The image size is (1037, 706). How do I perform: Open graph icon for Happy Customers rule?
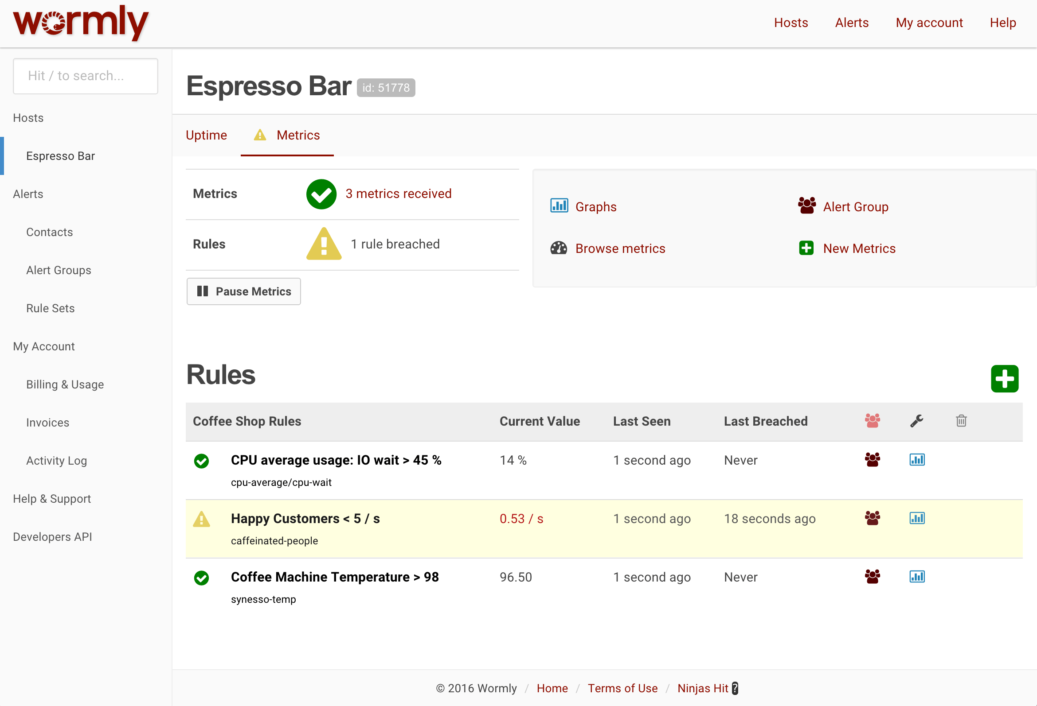click(x=916, y=518)
